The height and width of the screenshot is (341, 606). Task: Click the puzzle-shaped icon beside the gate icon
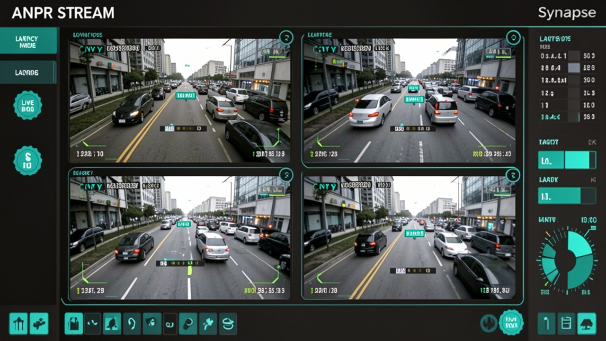point(39,324)
